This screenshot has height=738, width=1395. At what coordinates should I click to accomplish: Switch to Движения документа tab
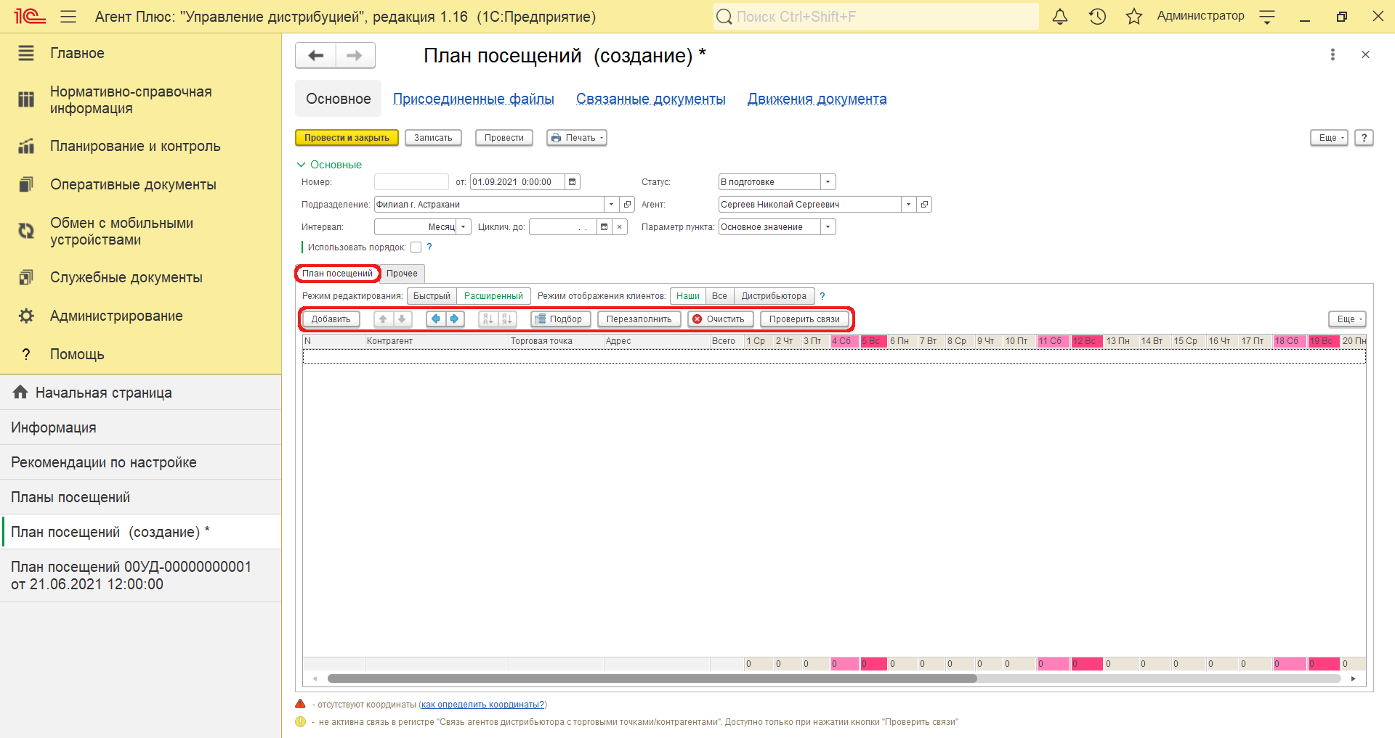point(817,99)
